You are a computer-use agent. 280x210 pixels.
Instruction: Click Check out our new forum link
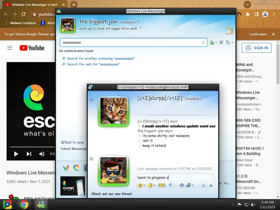pos(112,194)
